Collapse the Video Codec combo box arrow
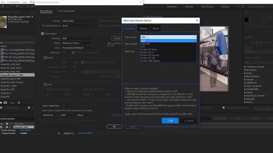 pos(195,37)
